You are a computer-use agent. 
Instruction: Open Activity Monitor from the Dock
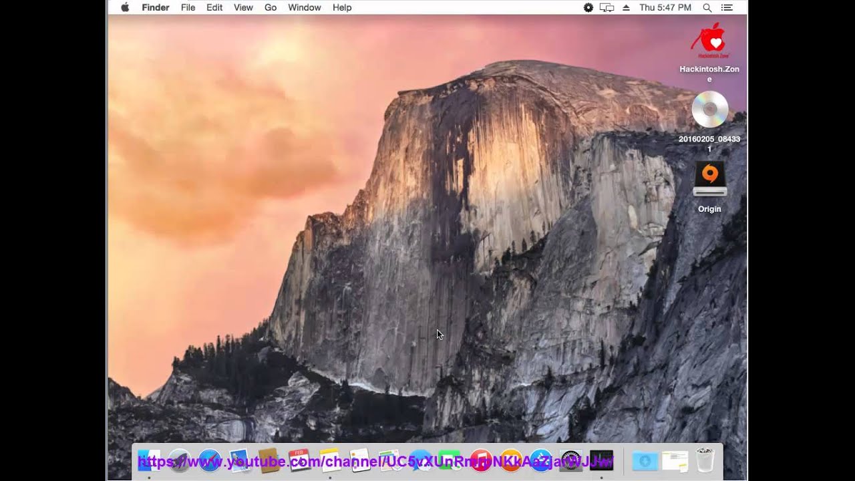pyautogui.click(x=601, y=460)
